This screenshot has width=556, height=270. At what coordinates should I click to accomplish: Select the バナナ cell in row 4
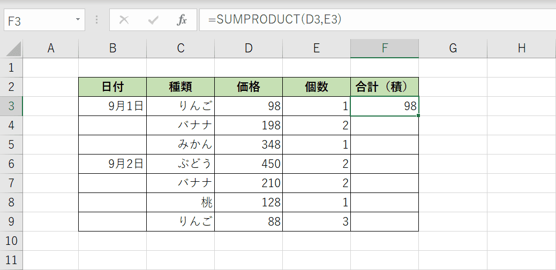[181, 125]
